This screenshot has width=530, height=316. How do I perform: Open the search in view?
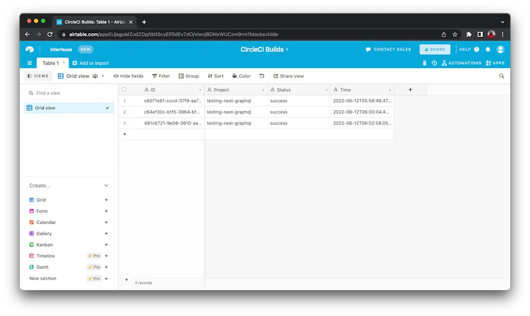[501, 75]
